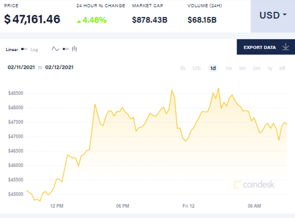Click the Log scale label
Image resolution: width=295 pixels, height=218 pixels.
point(34,50)
